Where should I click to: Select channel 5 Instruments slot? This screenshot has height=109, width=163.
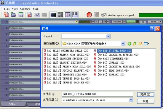(x=24, y=46)
